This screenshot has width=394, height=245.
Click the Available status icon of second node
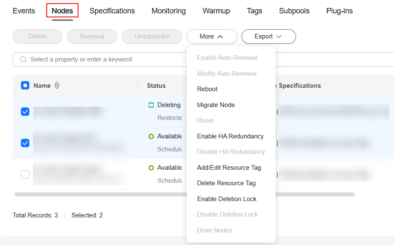coord(151,136)
